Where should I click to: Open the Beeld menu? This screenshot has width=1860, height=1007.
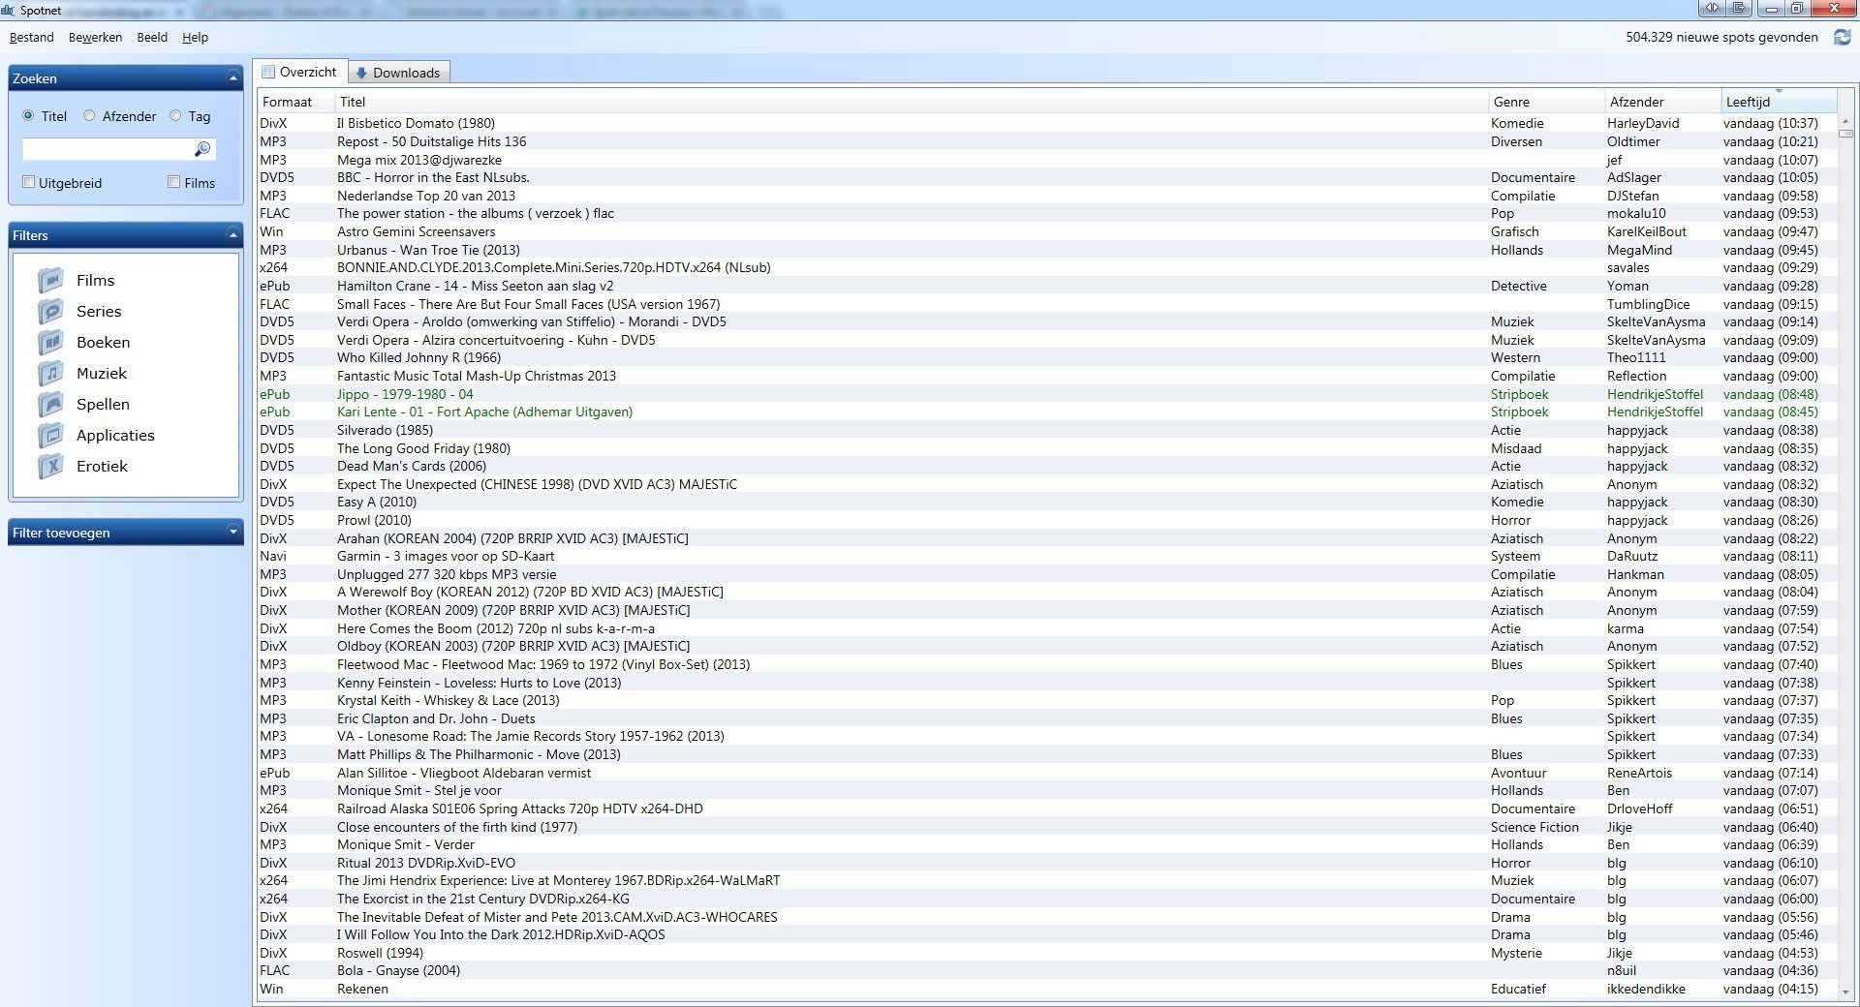152,38
